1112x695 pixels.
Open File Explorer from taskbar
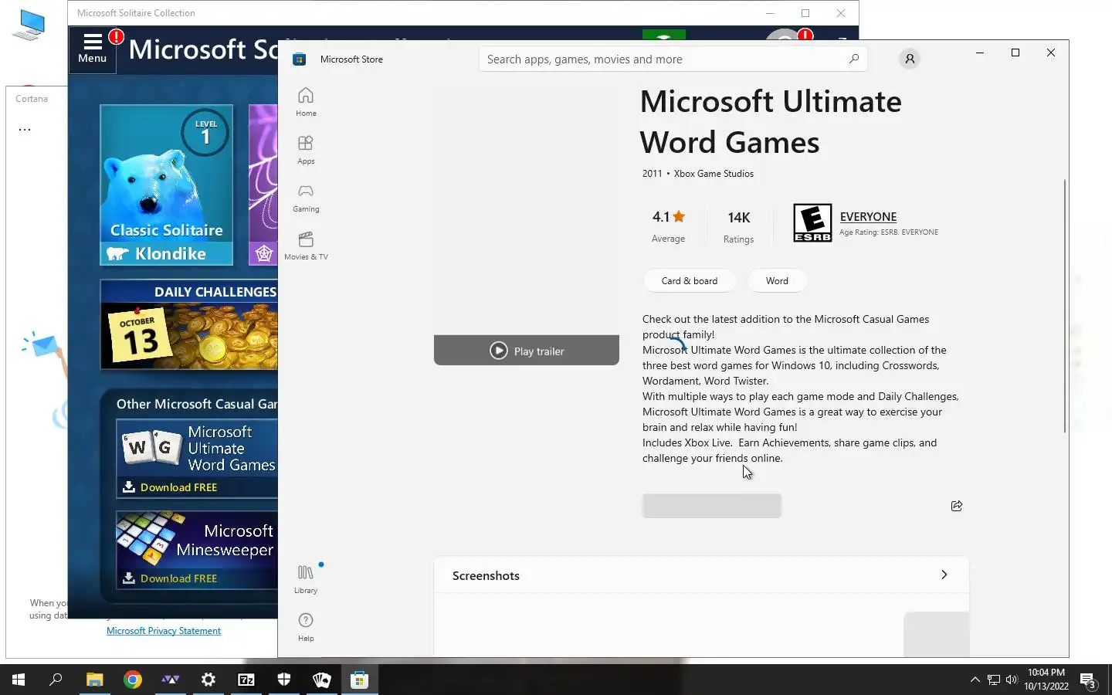(x=94, y=680)
